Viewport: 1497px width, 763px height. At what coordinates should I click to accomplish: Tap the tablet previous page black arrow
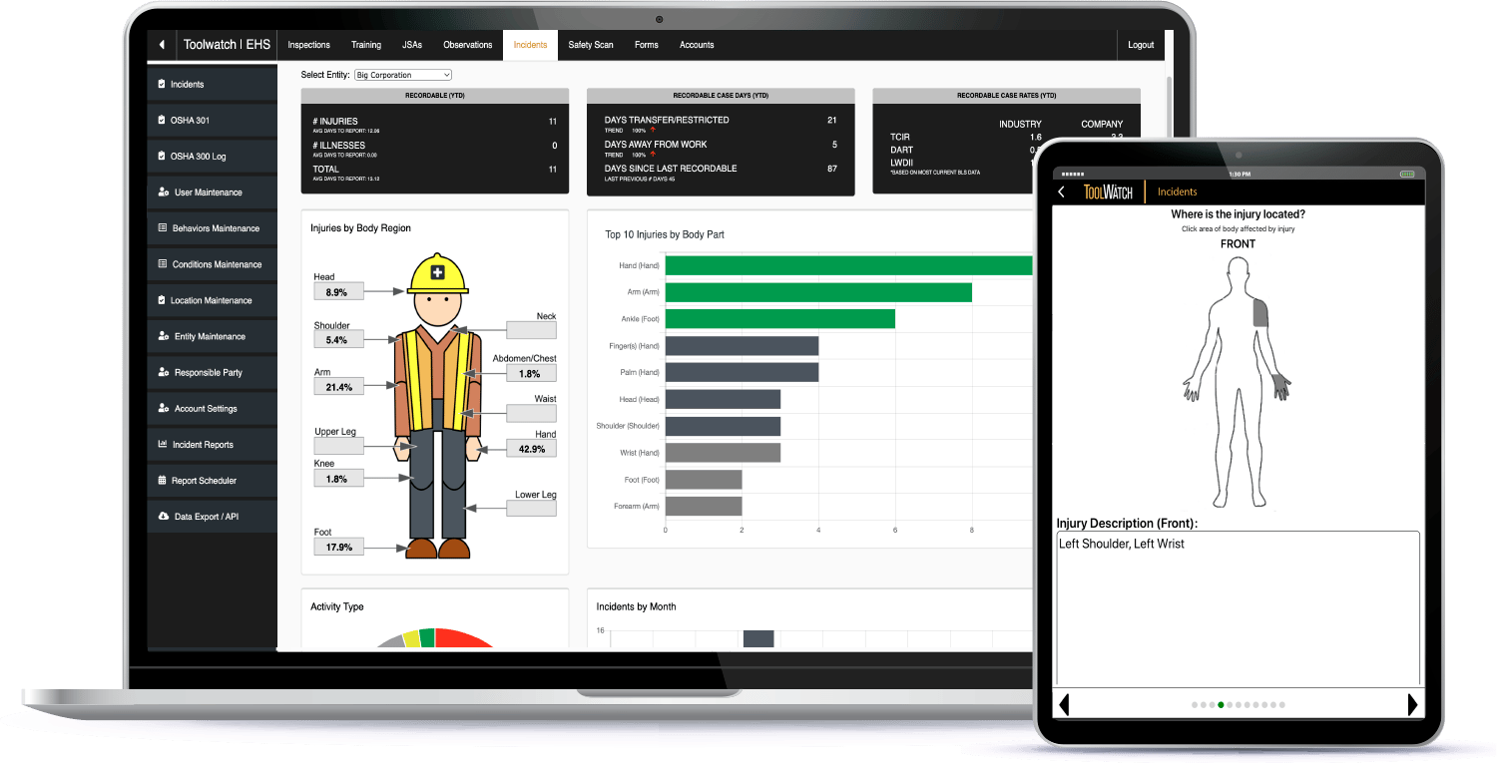[x=1064, y=704]
